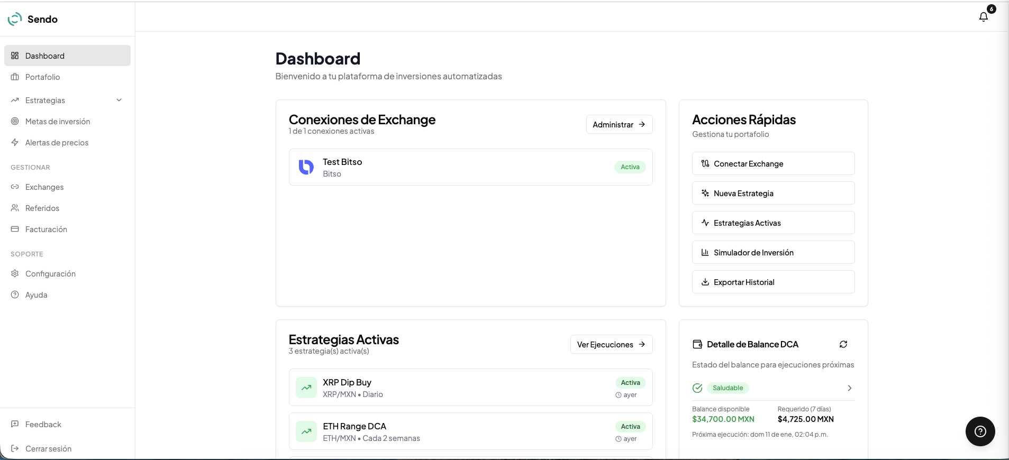Click the Bitso logo in Test Bitso row
The height and width of the screenshot is (460, 1009).
306,167
